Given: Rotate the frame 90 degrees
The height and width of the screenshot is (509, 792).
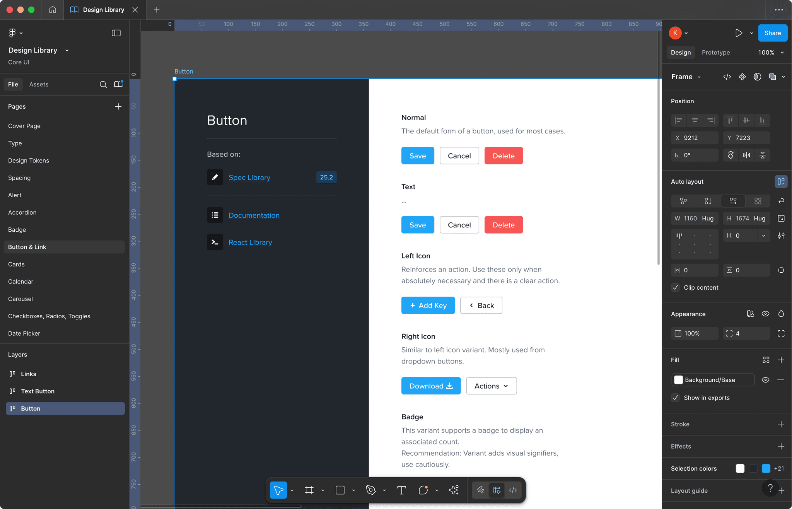Looking at the screenshot, I should (731, 155).
